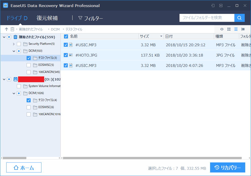This screenshot has width=251, height=176.
Task: Check the 100CANON(1016 folder checkbox
Action: pyautogui.click(x=29, y=114)
